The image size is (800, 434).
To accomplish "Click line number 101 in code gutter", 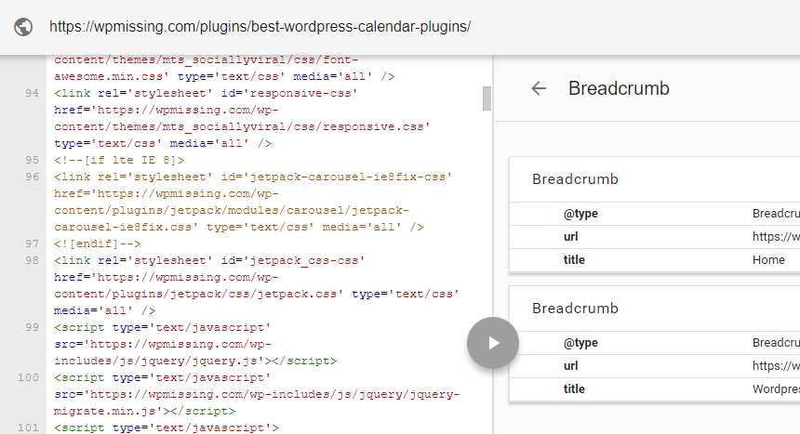I will tap(28, 427).
